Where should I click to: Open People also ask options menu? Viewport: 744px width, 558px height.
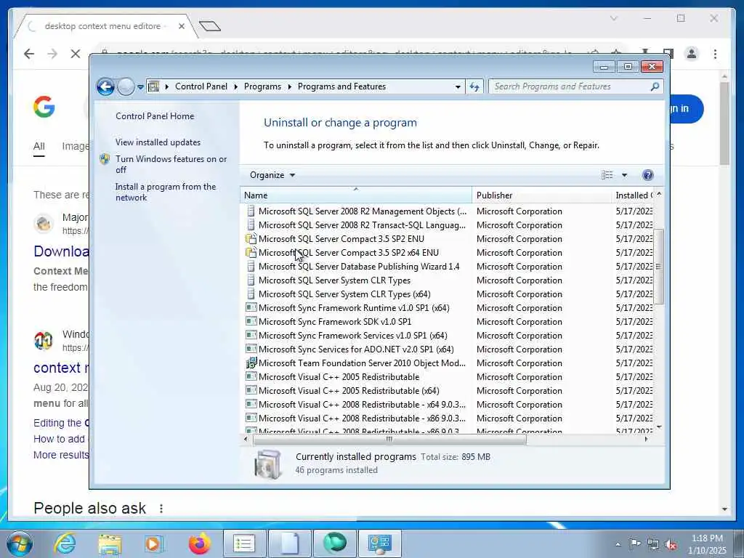[x=161, y=508]
